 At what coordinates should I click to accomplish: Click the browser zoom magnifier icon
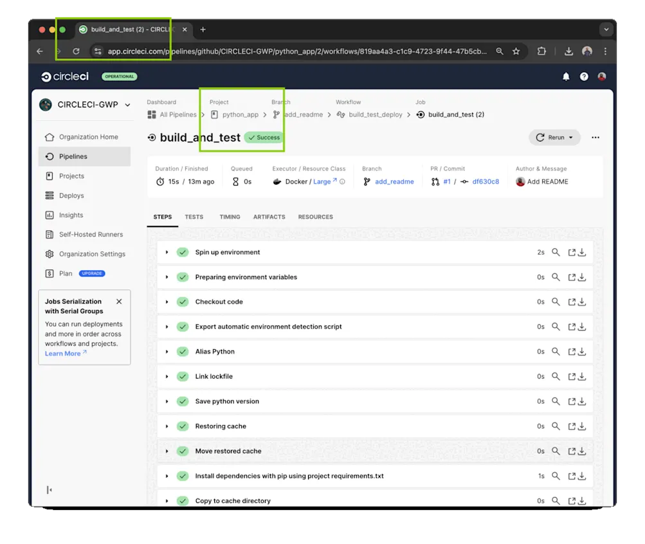pyautogui.click(x=500, y=51)
